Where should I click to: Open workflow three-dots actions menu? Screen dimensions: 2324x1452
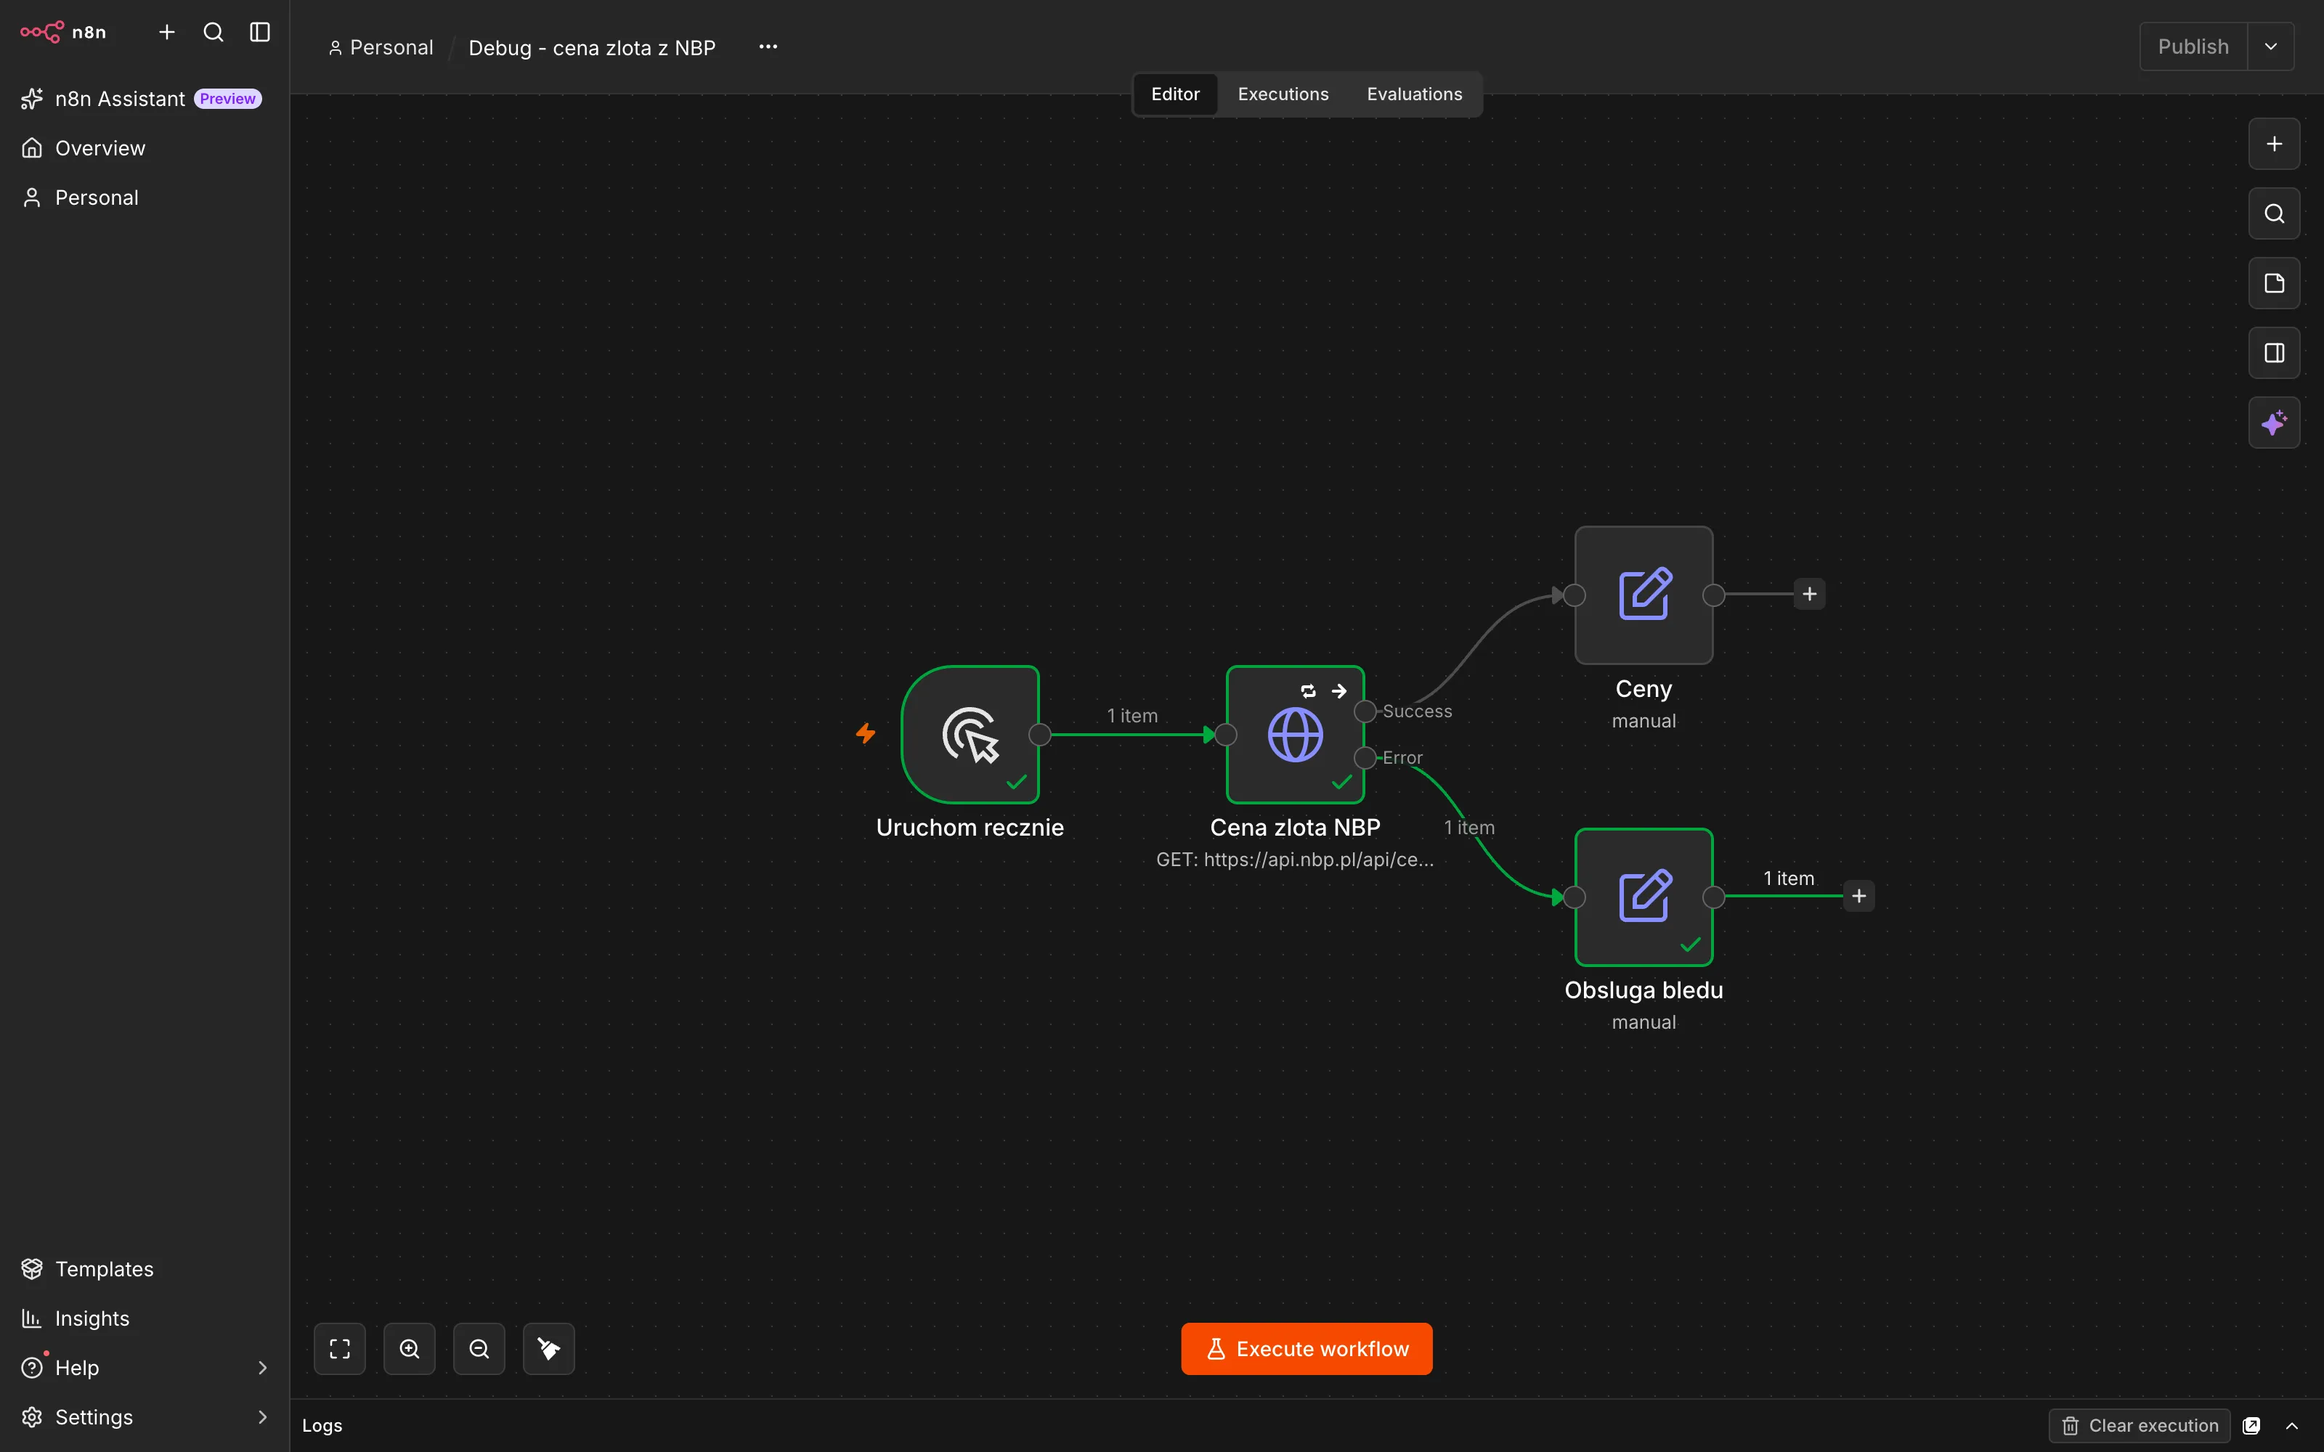(x=768, y=46)
